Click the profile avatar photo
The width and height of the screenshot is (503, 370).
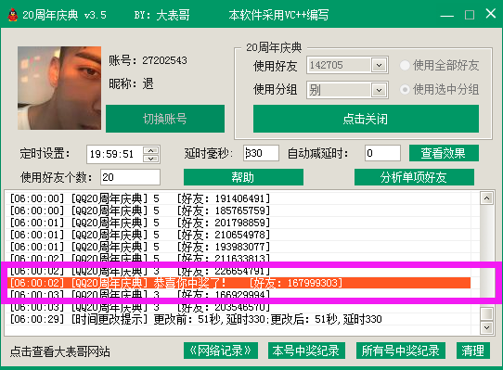pos(59,88)
